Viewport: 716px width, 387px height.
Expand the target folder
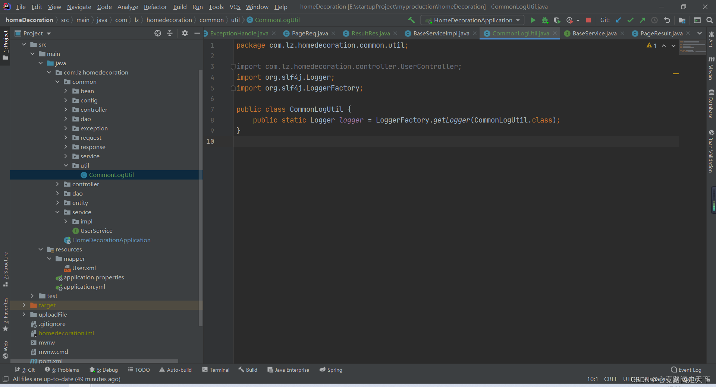(24, 305)
